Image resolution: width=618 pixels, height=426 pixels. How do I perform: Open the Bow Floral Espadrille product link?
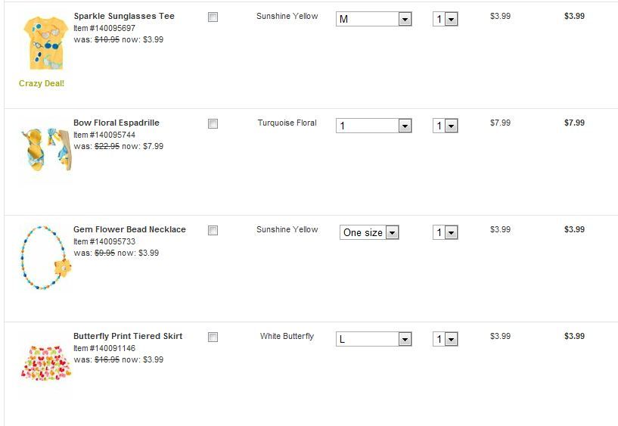(x=116, y=123)
